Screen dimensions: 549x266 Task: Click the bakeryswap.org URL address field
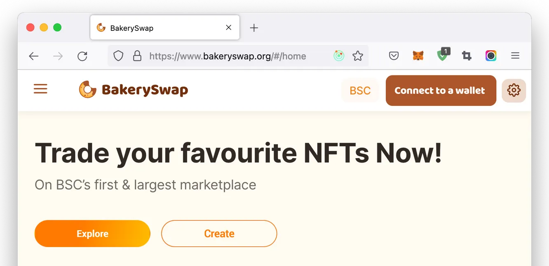click(231, 56)
